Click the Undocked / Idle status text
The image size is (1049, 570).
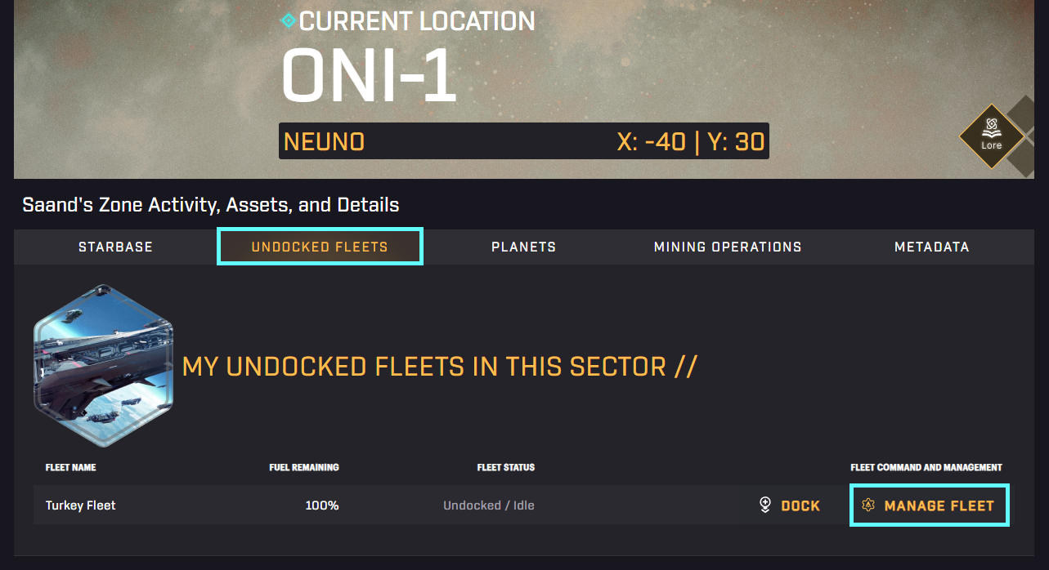click(x=489, y=505)
